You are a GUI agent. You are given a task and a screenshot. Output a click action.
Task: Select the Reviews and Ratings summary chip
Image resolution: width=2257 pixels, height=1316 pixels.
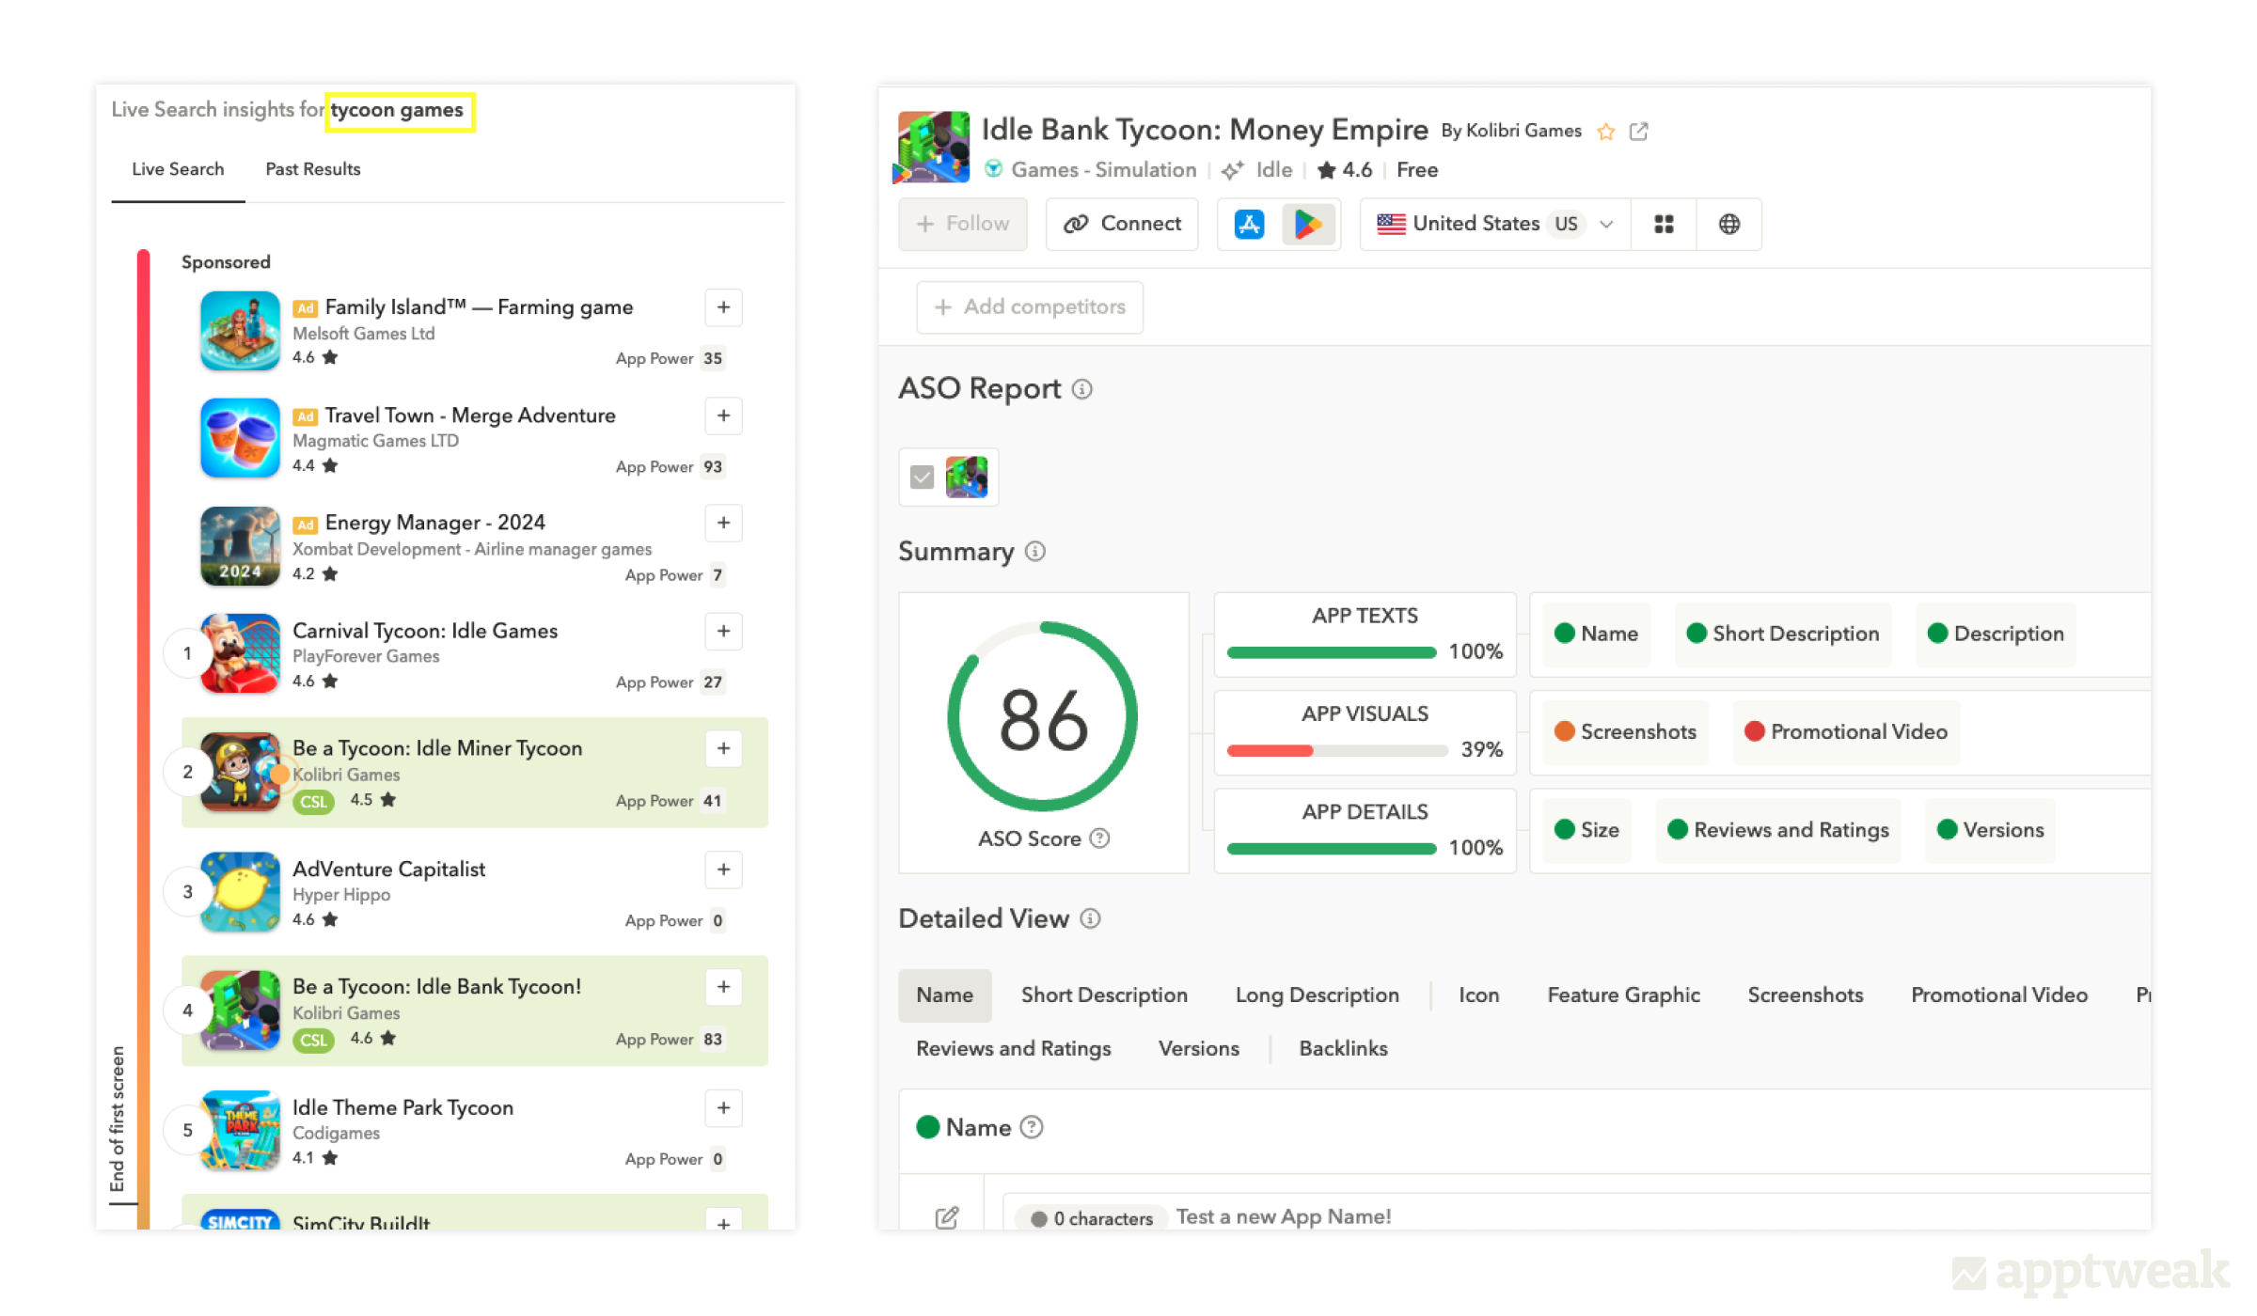(1777, 830)
